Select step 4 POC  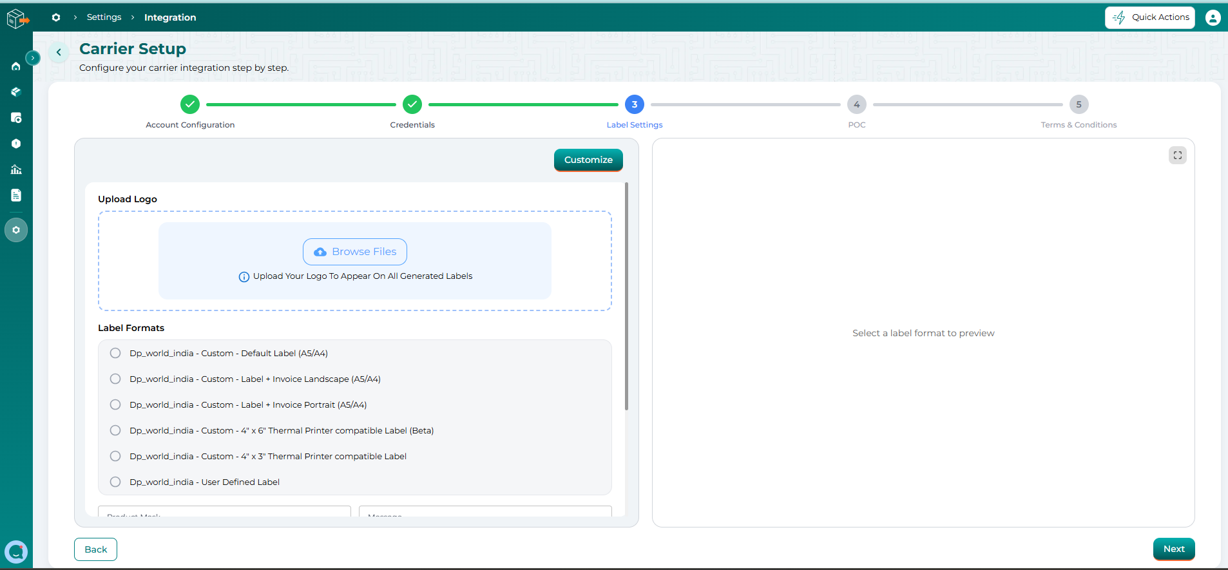(857, 111)
